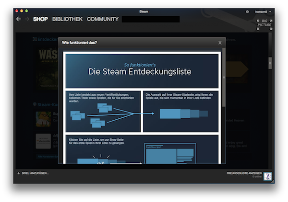Click 'Die Auswahl auf Ihrer Steam-Startseite' panel

[181, 112]
